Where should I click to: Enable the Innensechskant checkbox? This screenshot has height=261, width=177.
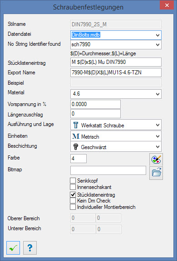73,187
